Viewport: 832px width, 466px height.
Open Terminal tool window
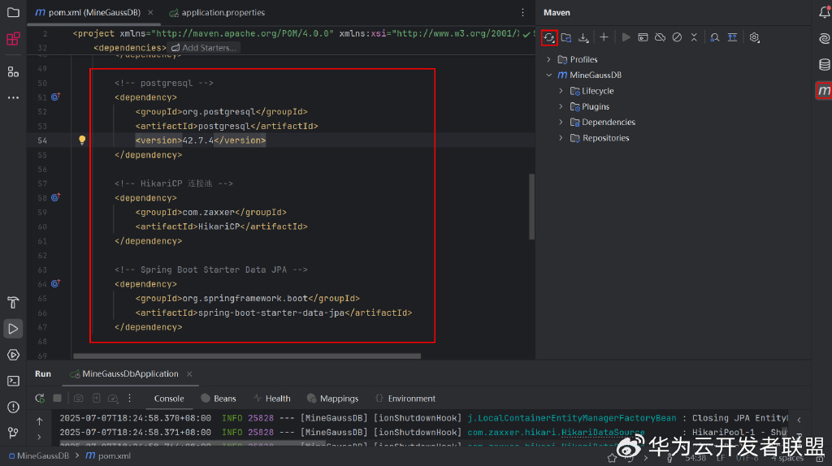click(x=13, y=382)
